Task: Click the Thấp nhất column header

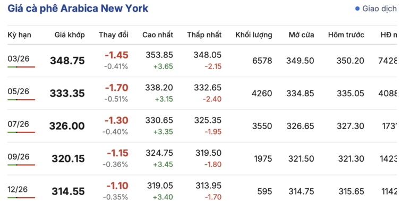Action: tap(204, 35)
